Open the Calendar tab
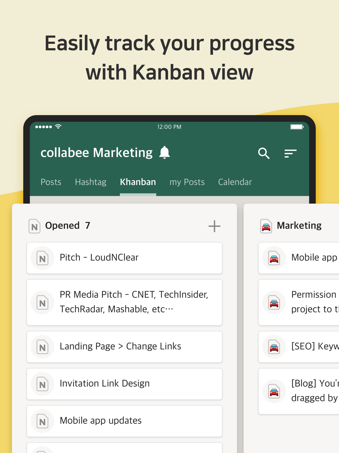 (x=235, y=182)
